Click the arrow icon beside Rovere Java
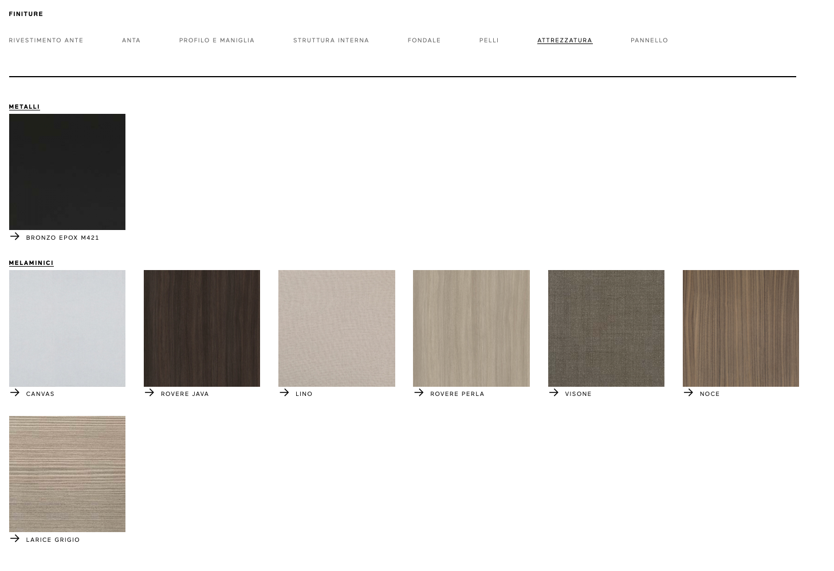Viewport: 834px width, 571px height. (150, 392)
